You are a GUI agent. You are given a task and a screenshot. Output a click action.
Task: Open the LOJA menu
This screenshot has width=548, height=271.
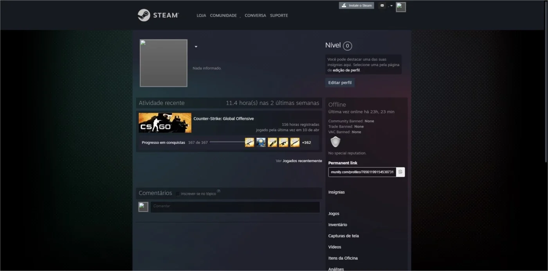[201, 16]
